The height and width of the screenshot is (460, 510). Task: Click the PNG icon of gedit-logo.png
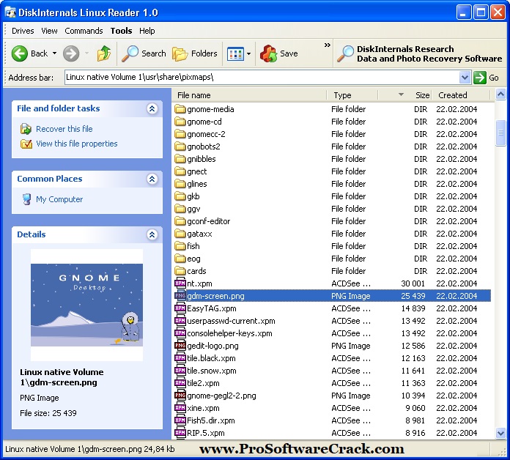[180, 345]
